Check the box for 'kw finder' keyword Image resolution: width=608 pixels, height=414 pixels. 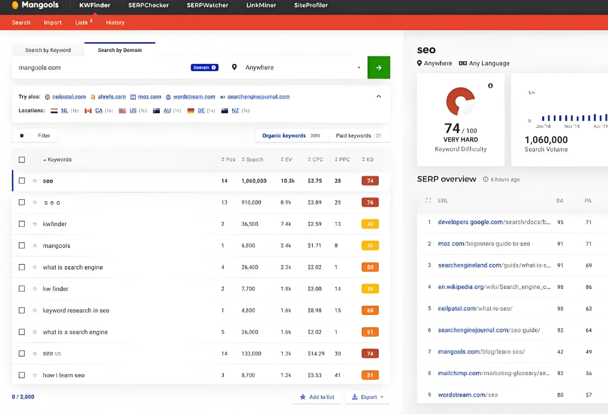pyautogui.click(x=22, y=289)
